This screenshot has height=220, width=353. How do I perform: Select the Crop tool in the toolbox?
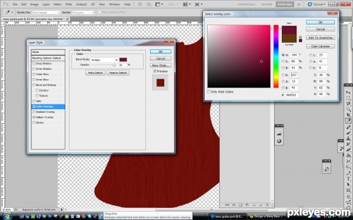348,115
